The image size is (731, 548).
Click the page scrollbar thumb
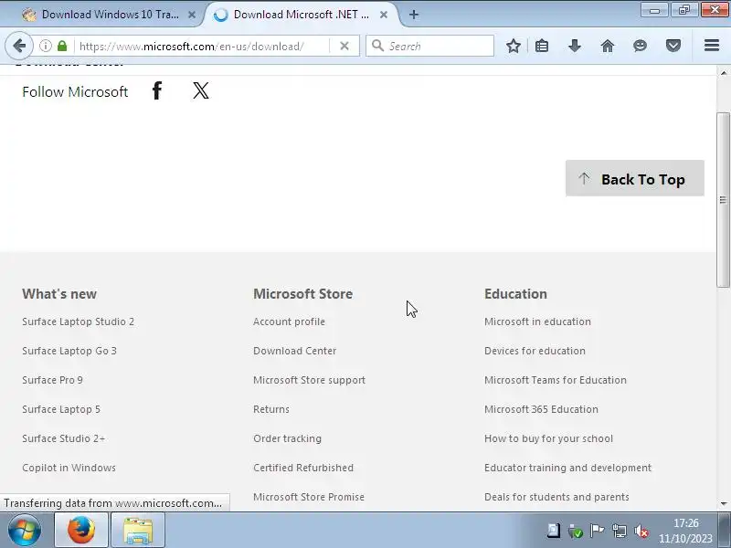tap(723, 200)
